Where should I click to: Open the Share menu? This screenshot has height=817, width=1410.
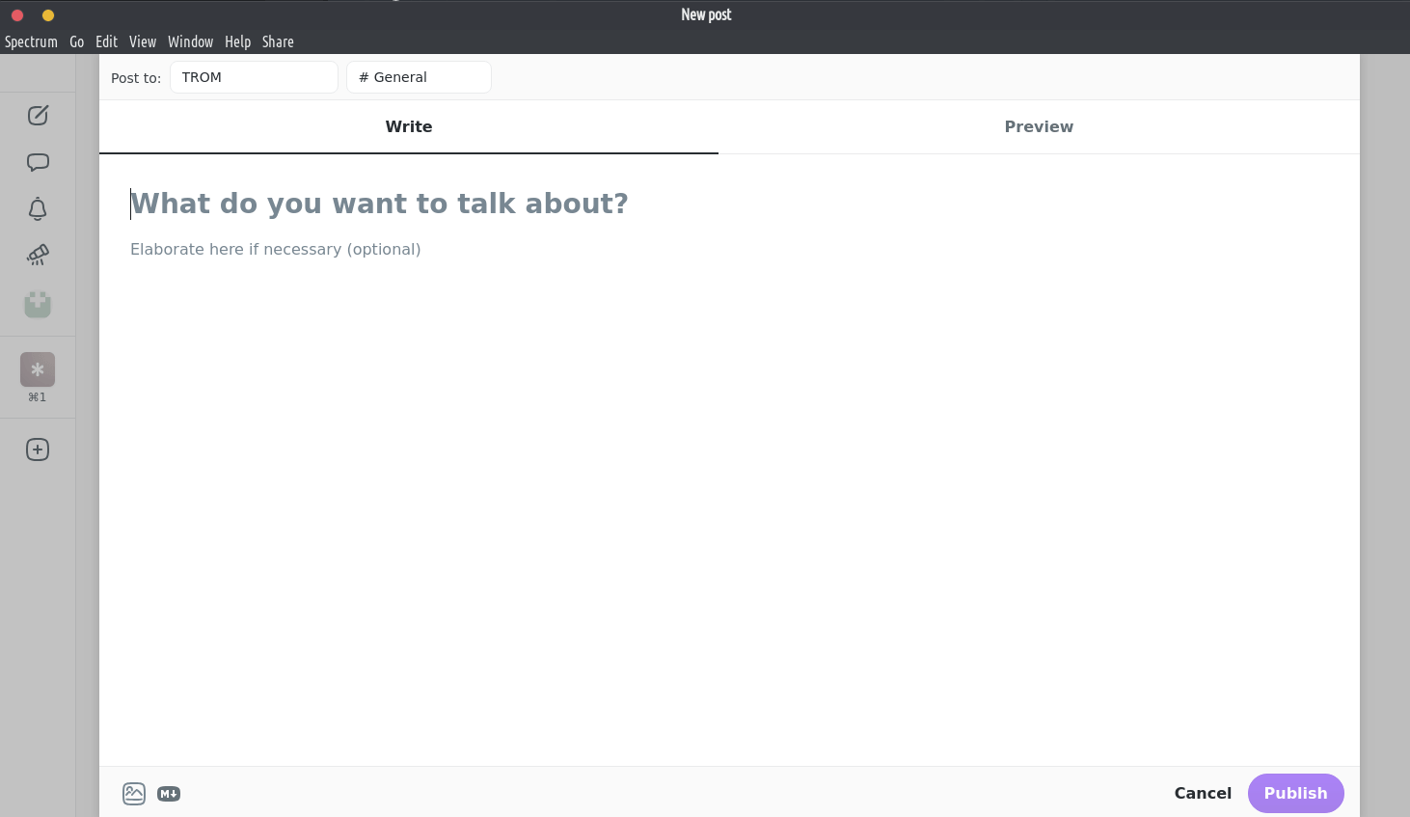(x=278, y=41)
